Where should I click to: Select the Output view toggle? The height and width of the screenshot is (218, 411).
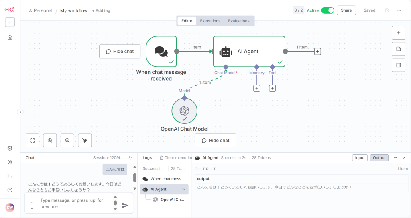[x=379, y=158]
